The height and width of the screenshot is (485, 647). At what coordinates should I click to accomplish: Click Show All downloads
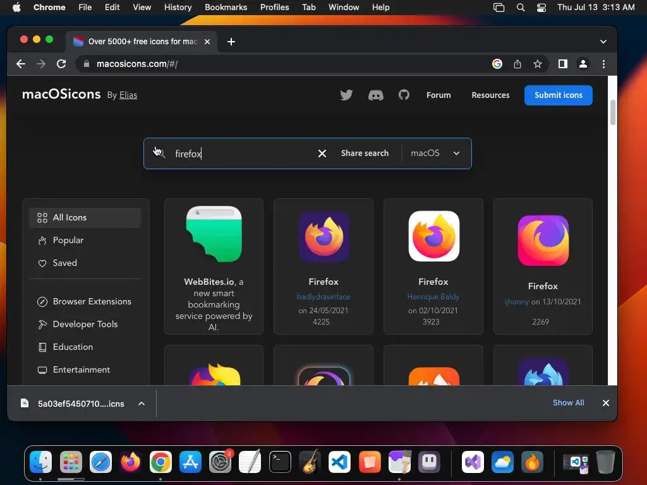tap(568, 402)
